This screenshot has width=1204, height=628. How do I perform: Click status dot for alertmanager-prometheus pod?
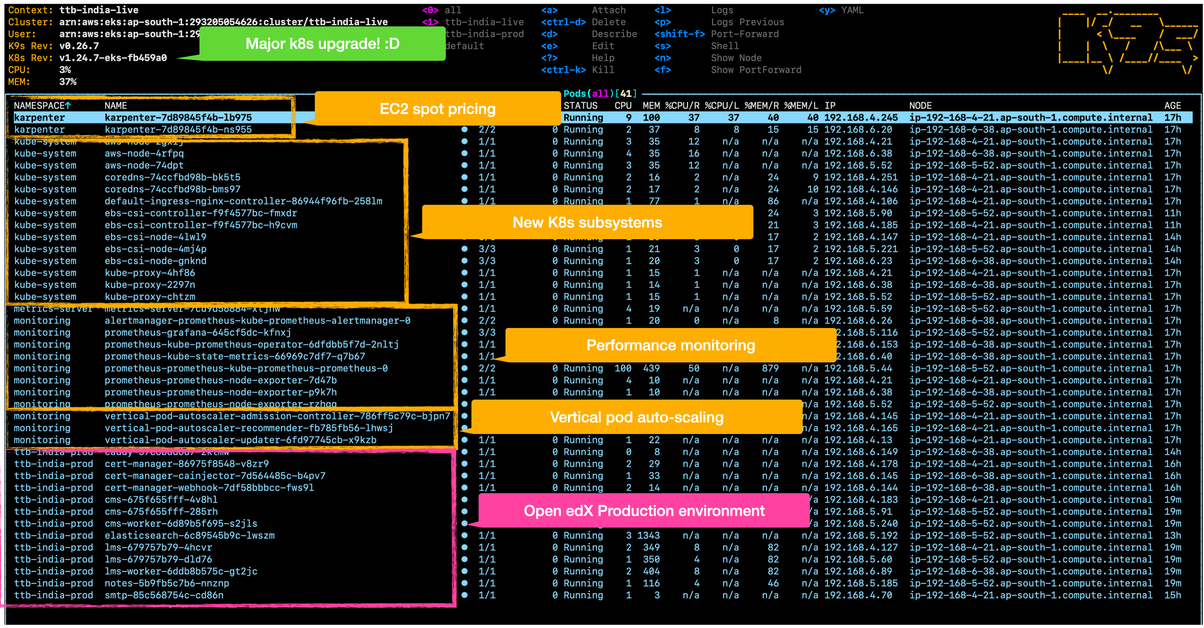464,320
